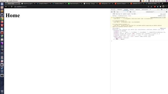Go back with the browser back arrow

pos(6,7)
